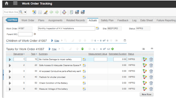Open the hamburger navigation menu

[15, 3]
